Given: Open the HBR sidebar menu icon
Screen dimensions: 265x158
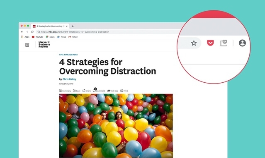Looking at the screenshot, I should [27, 45].
